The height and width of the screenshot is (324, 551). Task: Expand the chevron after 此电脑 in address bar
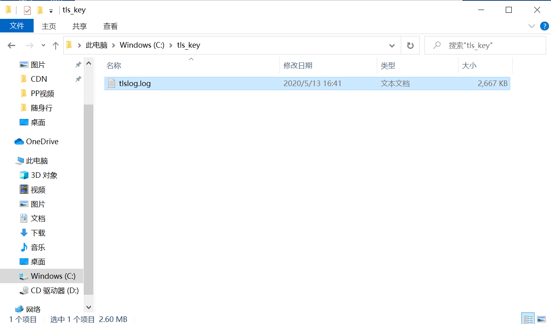click(x=114, y=45)
